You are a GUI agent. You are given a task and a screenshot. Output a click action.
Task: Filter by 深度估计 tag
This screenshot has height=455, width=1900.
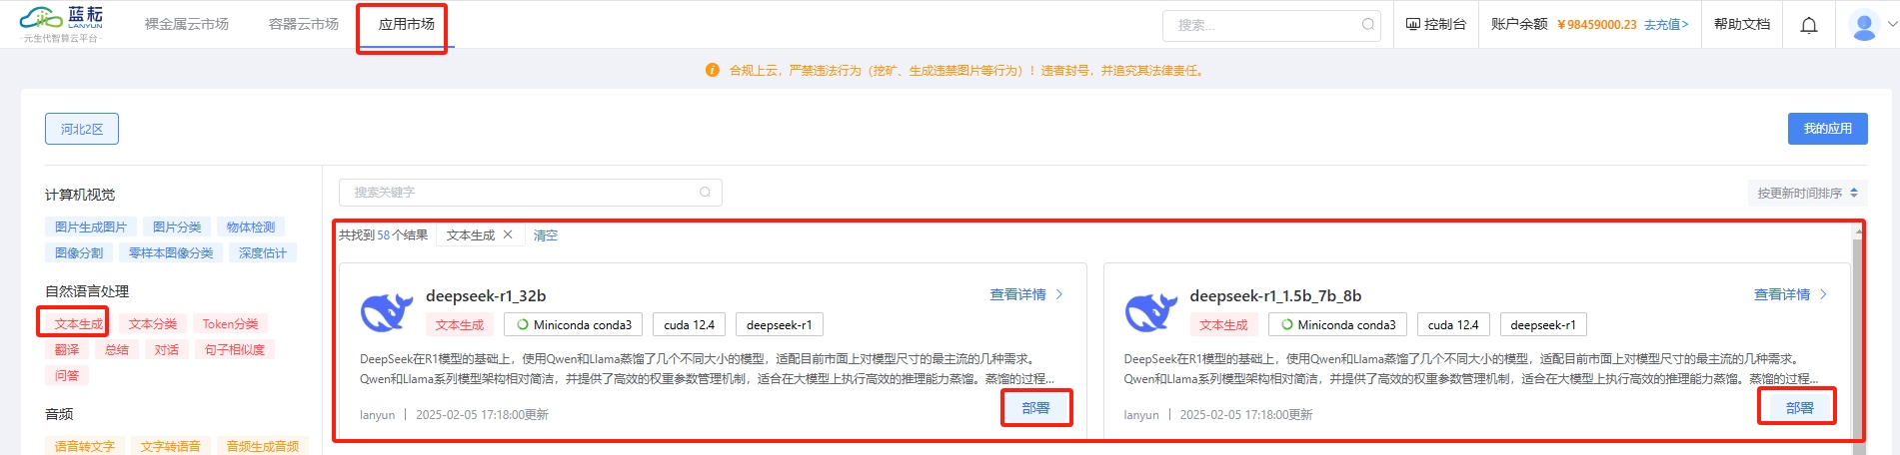[x=263, y=252]
